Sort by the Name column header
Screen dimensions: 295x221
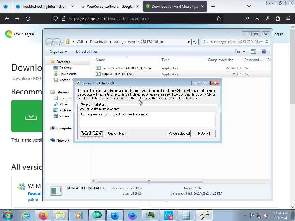[x=100, y=60]
